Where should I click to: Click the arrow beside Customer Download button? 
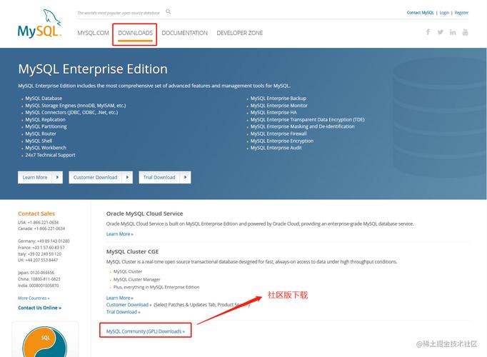127,177
